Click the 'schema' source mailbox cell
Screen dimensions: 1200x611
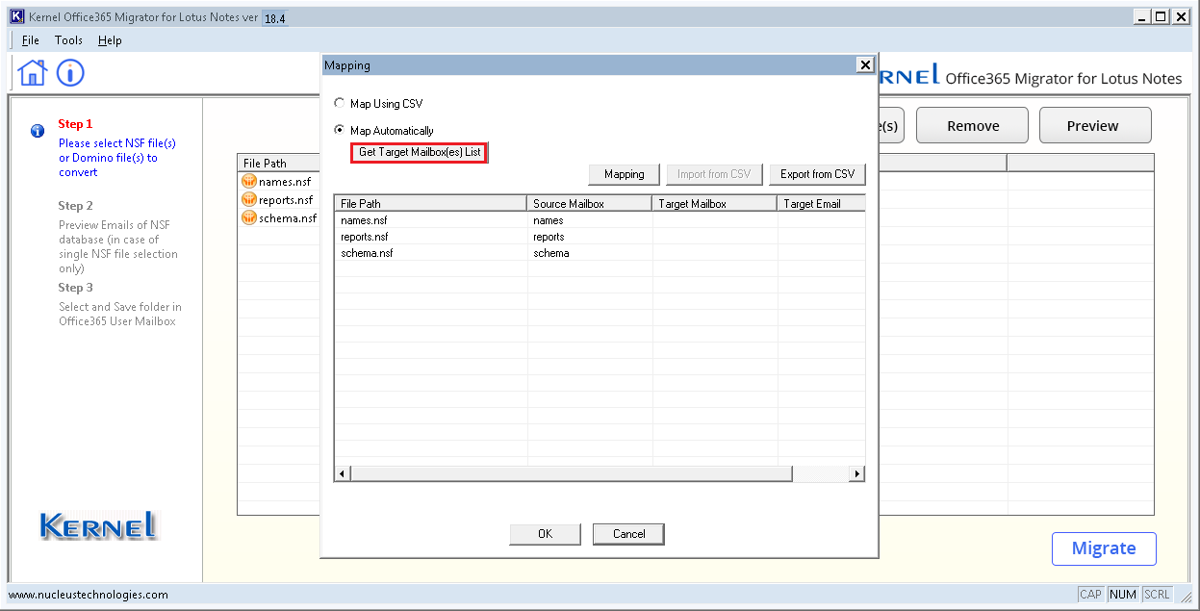coord(590,253)
